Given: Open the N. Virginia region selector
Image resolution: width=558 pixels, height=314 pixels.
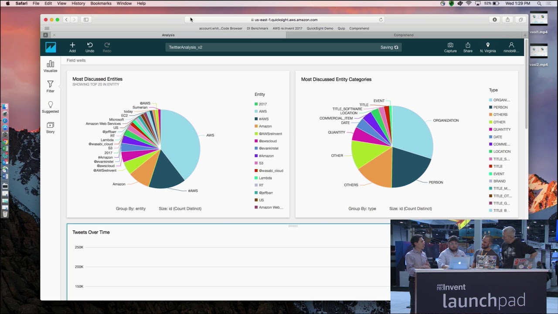Looking at the screenshot, I should (488, 45).
